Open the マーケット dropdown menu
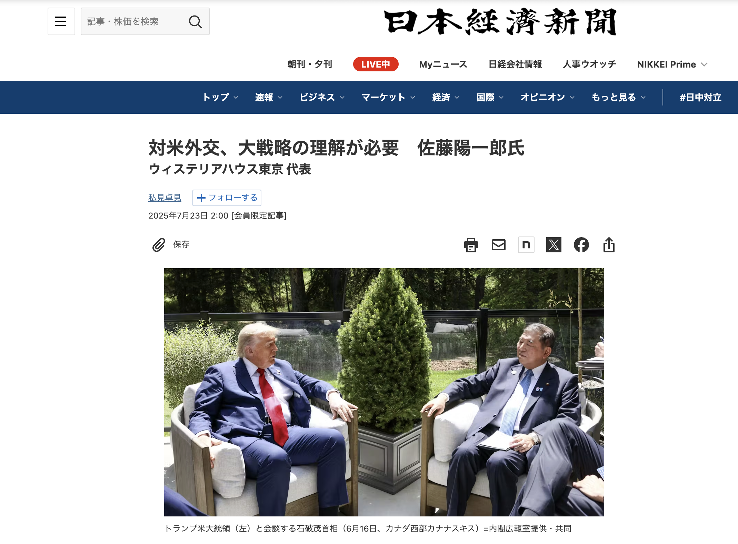The width and height of the screenshot is (738, 544). (x=388, y=97)
